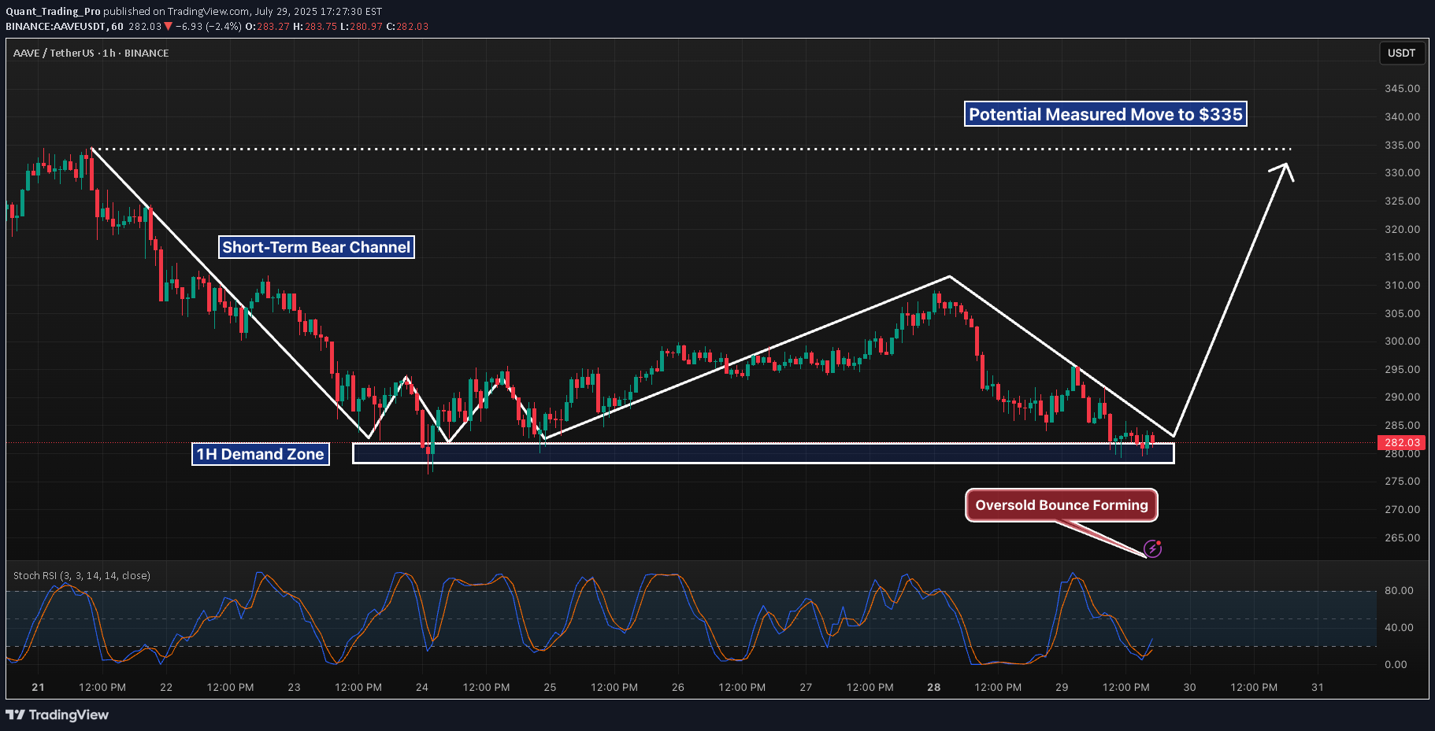Image resolution: width=1435 pixels, height=731 pixels.
Task: Click the 40.00 Stoch RSI axis label
Action: click(1399, 627)
